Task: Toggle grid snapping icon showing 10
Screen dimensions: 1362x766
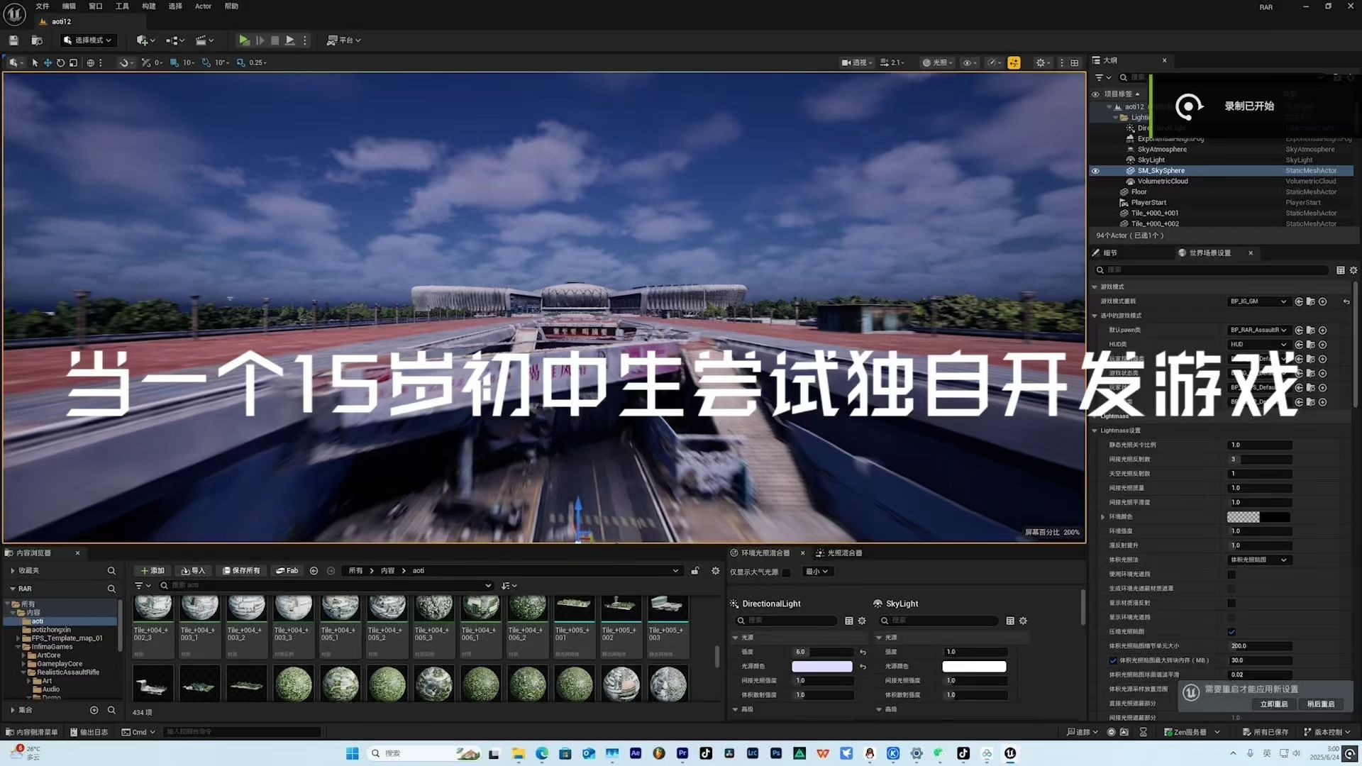Action: [176, 62]
